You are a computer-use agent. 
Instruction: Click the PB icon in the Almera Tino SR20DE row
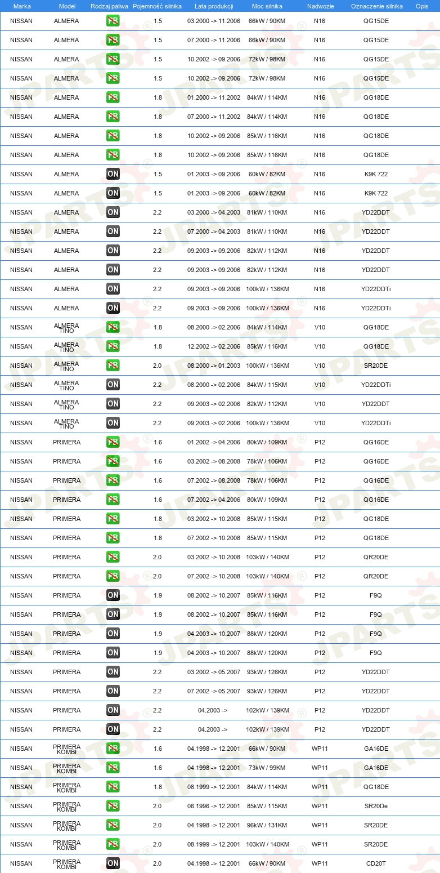pyautogui.click(x=113, y=366)
